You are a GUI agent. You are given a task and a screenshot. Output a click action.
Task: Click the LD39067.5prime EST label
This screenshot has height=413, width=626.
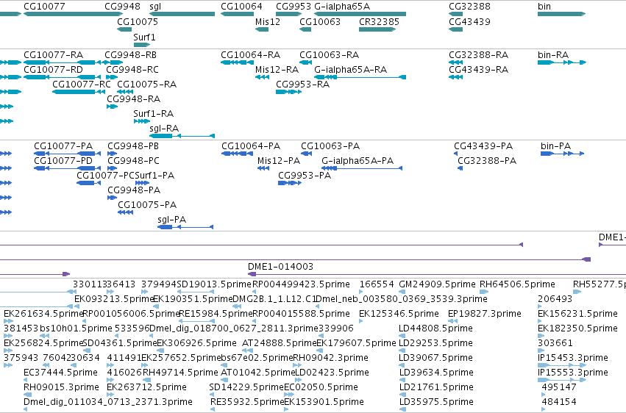pyautogui.click(x=436, y=358)
